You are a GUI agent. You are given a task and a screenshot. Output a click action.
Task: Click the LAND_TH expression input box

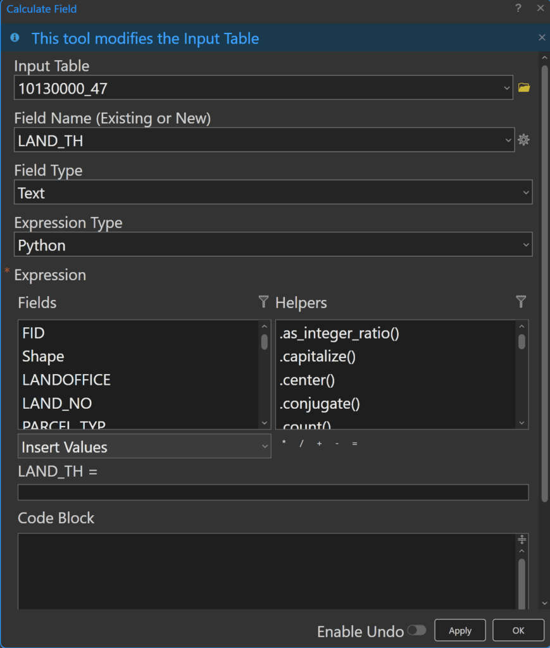[x=273, y=492]
